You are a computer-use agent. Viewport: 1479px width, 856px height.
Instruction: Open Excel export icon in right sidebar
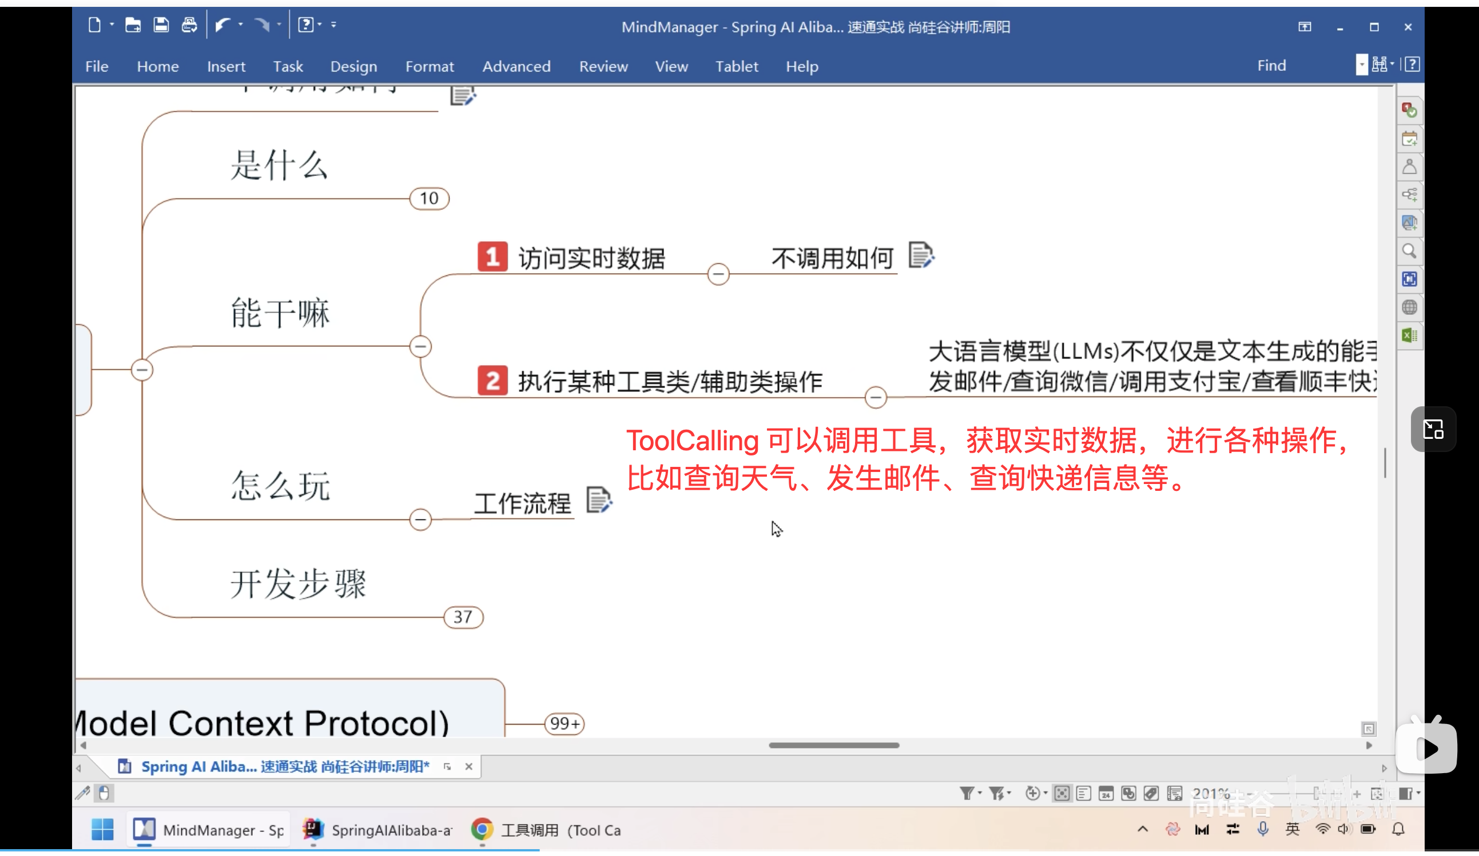[x=1410, y=334]
